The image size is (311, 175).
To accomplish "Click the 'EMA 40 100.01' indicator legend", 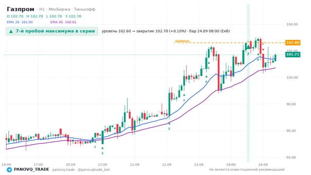I will tap(63, 22).
